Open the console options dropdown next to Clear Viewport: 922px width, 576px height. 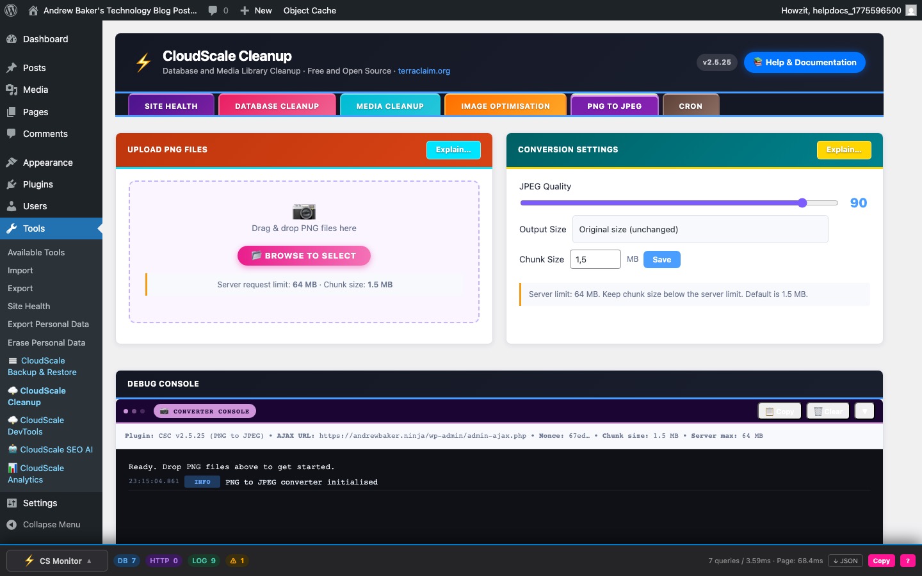tap(864, 411)
